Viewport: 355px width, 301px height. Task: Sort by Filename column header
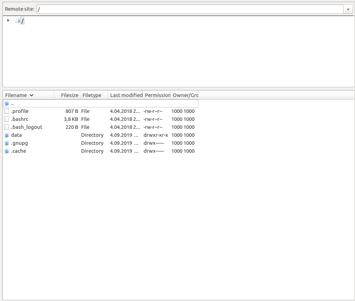tap(28, 95)
